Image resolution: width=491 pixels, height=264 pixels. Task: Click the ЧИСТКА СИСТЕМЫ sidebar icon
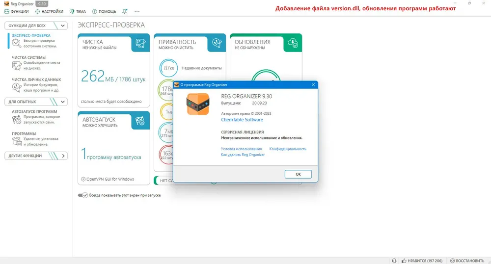(17, 65)
